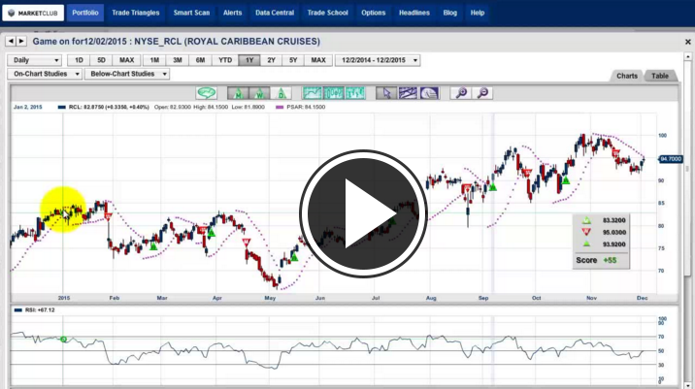Go to previous symbol with left arrow
Screen dimensions: 695x389
[11, 41]
